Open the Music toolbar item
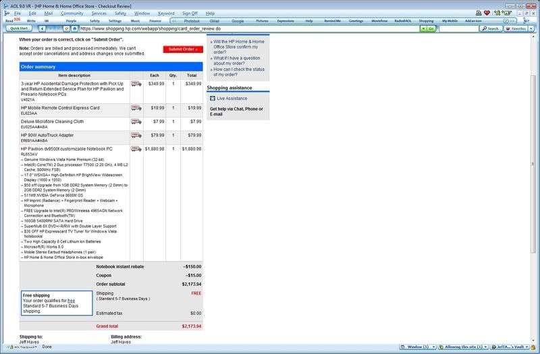 pos(136,21)
